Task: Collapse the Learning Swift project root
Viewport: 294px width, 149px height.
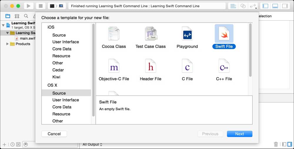Action: [3, 25]
